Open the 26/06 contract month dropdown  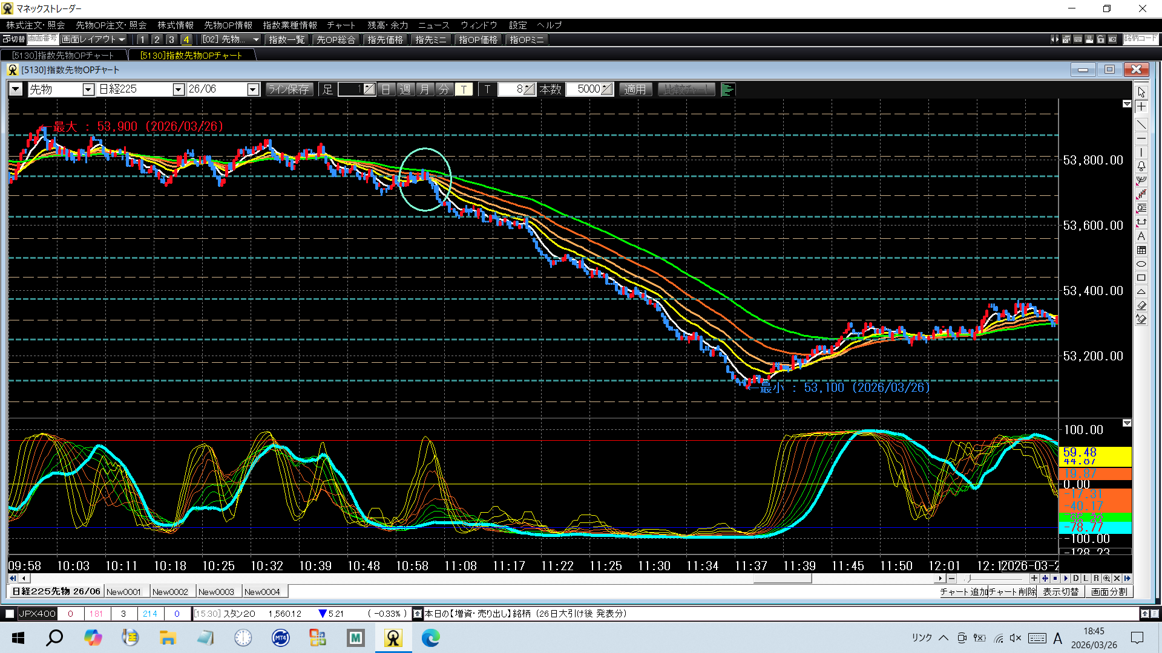253,89
